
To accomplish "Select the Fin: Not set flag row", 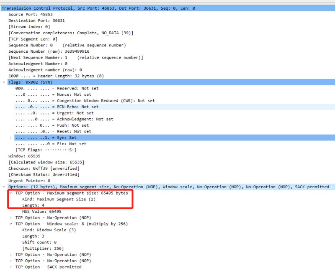I will (51, 144).
